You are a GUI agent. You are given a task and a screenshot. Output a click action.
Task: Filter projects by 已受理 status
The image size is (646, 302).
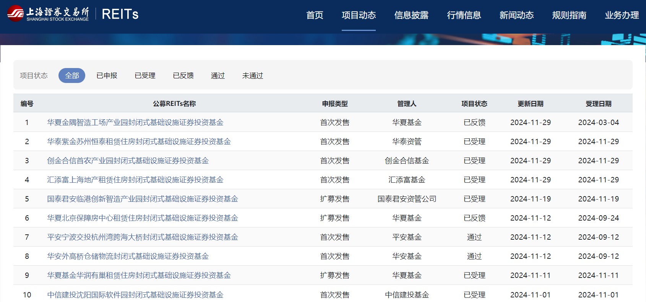[x=145, y=76]
